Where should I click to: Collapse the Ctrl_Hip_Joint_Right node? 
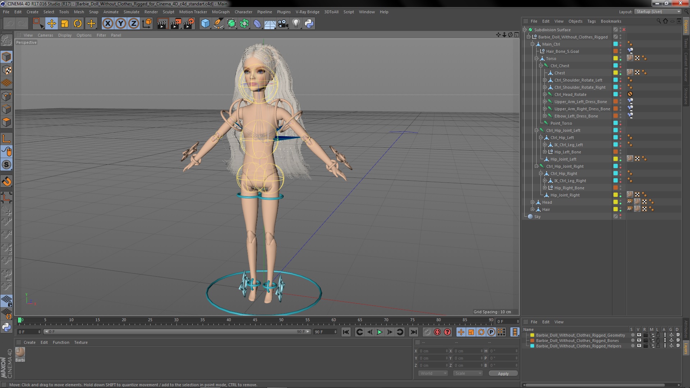537,166
